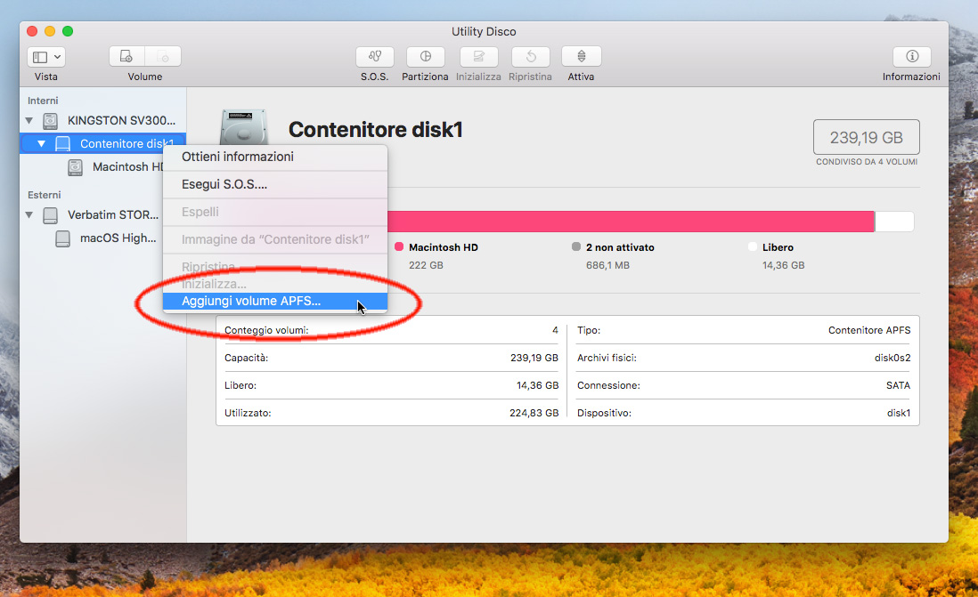The height and width of the screenshot is (597, 978).
Task: Click the Archivi fisici disk0s2 row
Action: click(744, 358)
